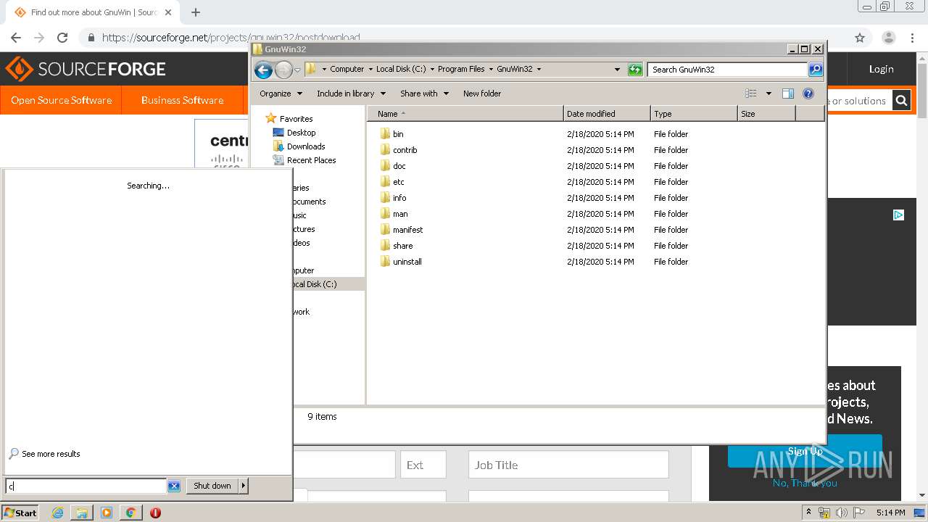Click the Windows Media Player taskbar icon
Viewport: 928px width, 522px height.
107,513
